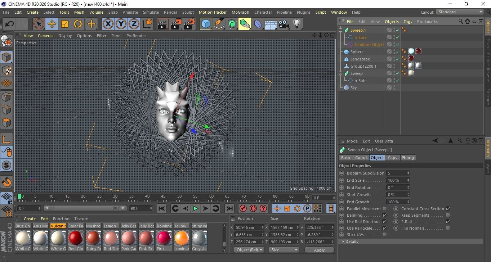This screenshot has width=491, height=262.
Task: Click the Apply button
Action: coord(319,250)
